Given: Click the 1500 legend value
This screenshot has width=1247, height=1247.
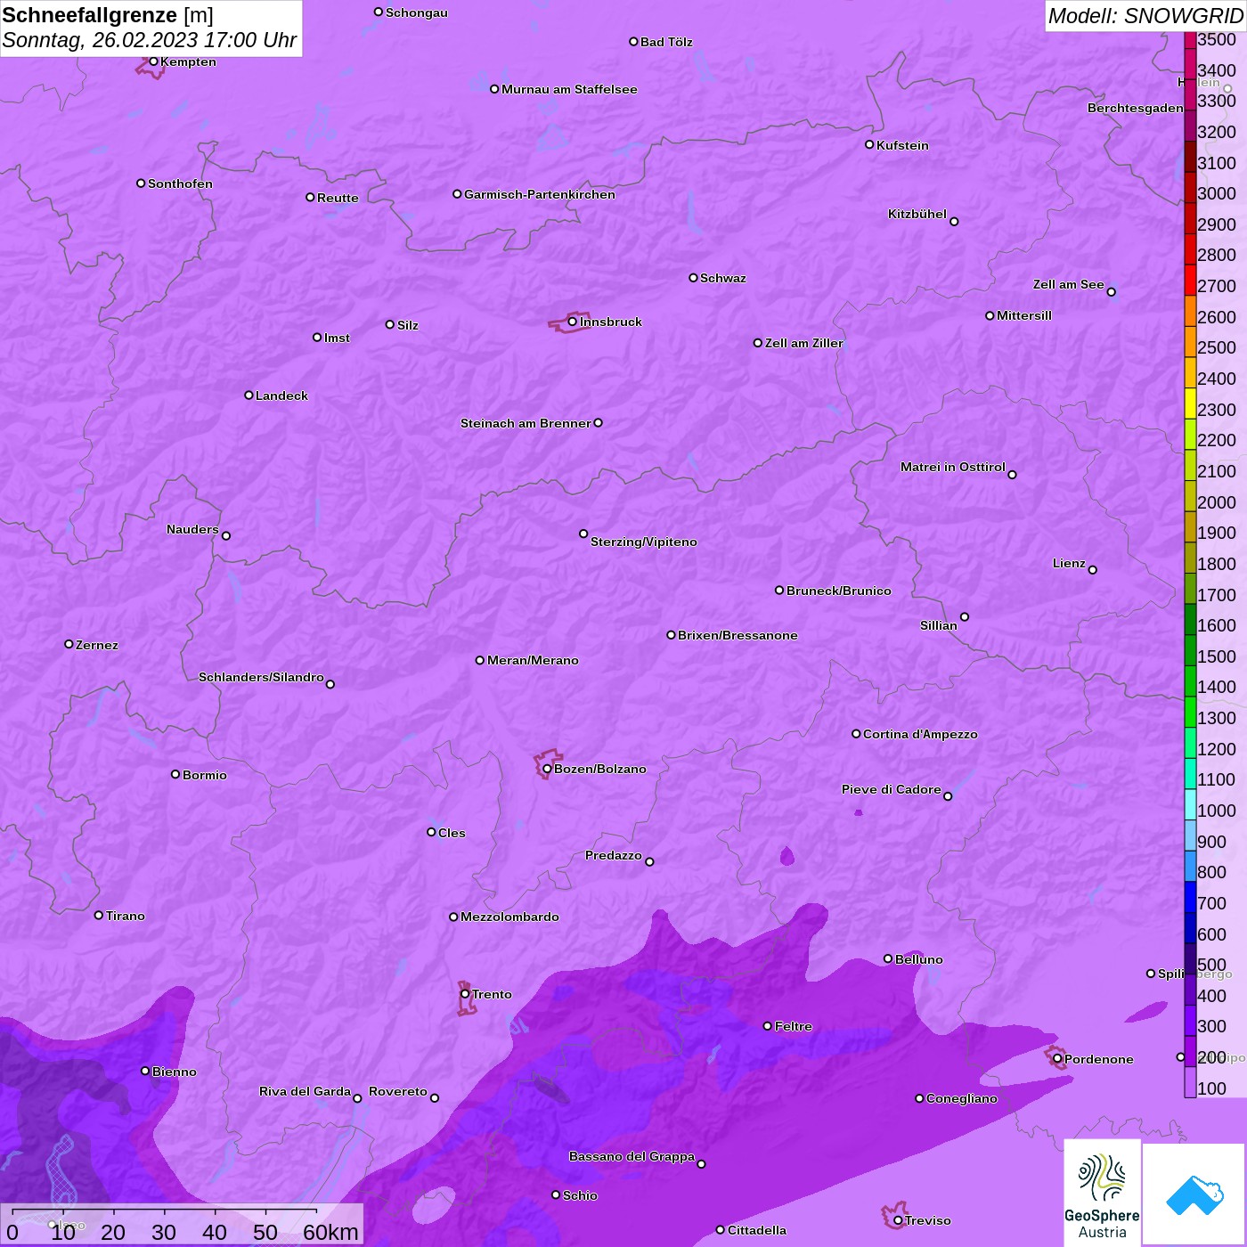Looking at the screenshot, I should point(1217,656).
